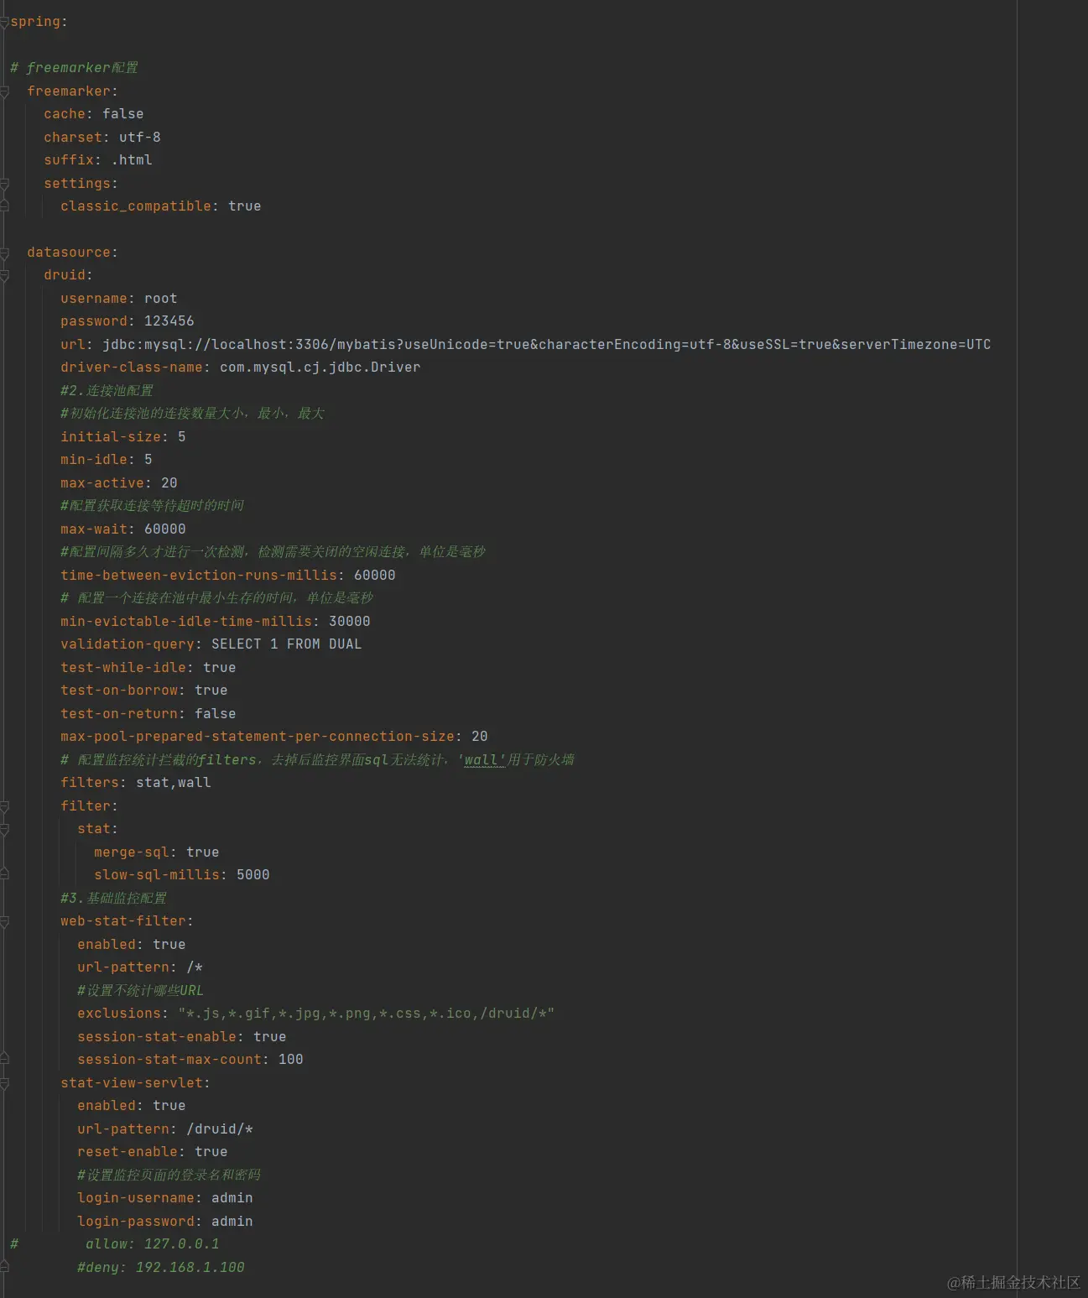
Task: Collapse the web-stat-filter fold marker
Action: (4, 921)
